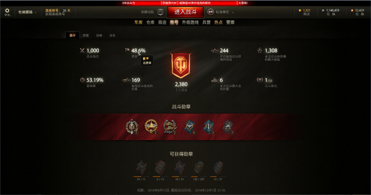Click the first medal in 战斗勋章 row
Screen dimensions: 371x195
[132, 127]
